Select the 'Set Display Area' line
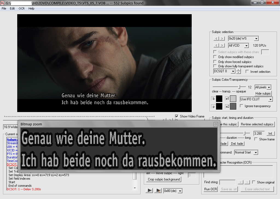 click(39, 175)
